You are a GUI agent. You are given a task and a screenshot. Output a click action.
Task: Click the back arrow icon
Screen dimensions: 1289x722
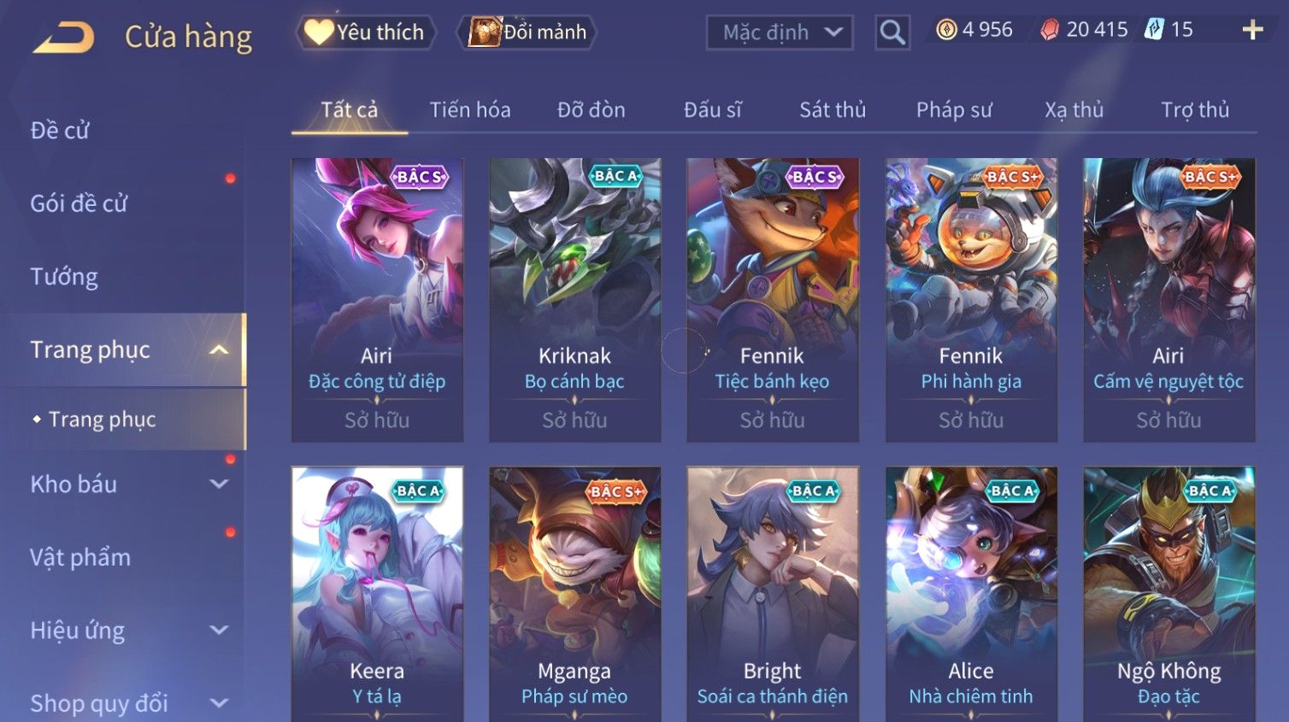63,37
